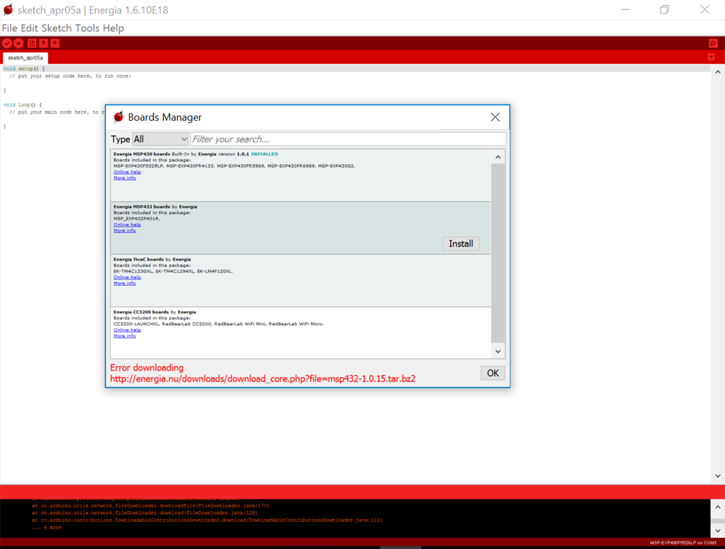
Task: Click OK in Boards Manager
Action: (493, 373)
